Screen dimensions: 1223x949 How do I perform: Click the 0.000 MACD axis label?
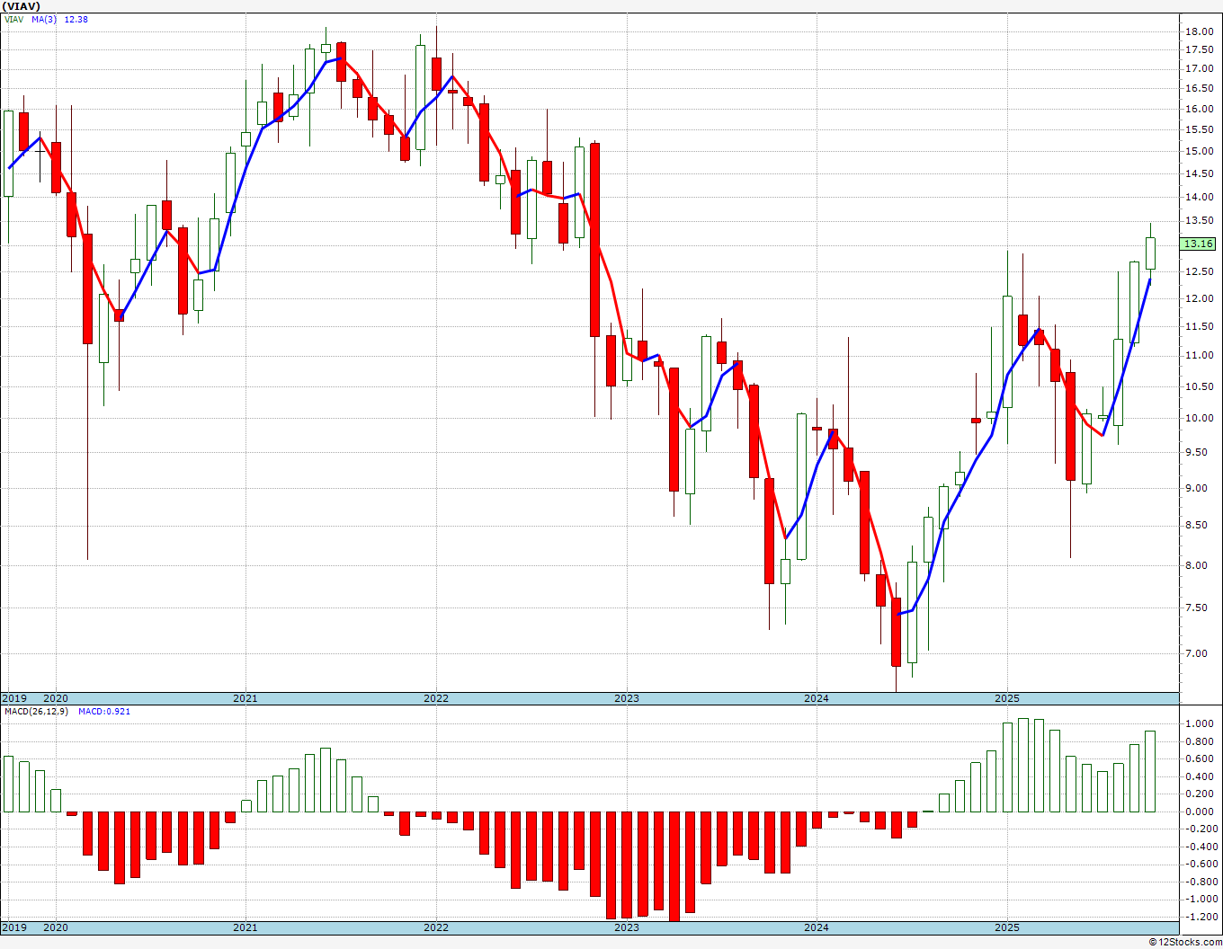tap(1200, 812)
